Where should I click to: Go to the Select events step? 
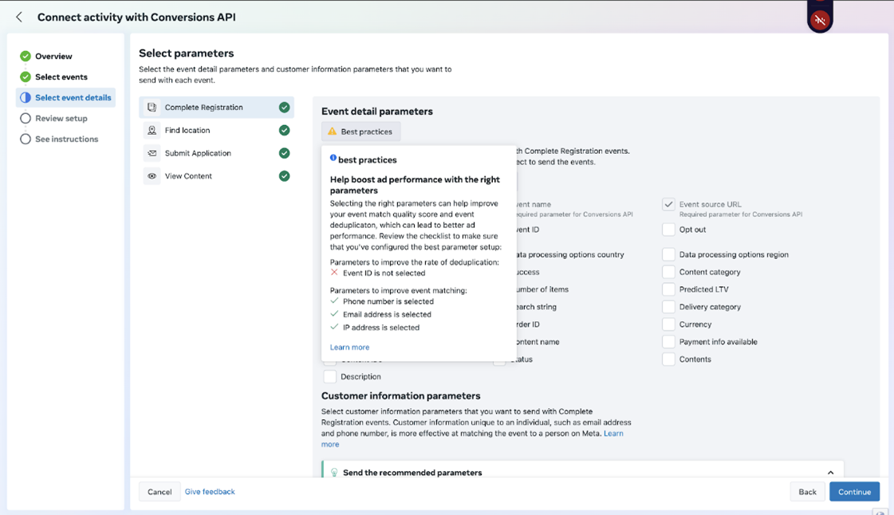pyautogui.click(x=61, y=77)
